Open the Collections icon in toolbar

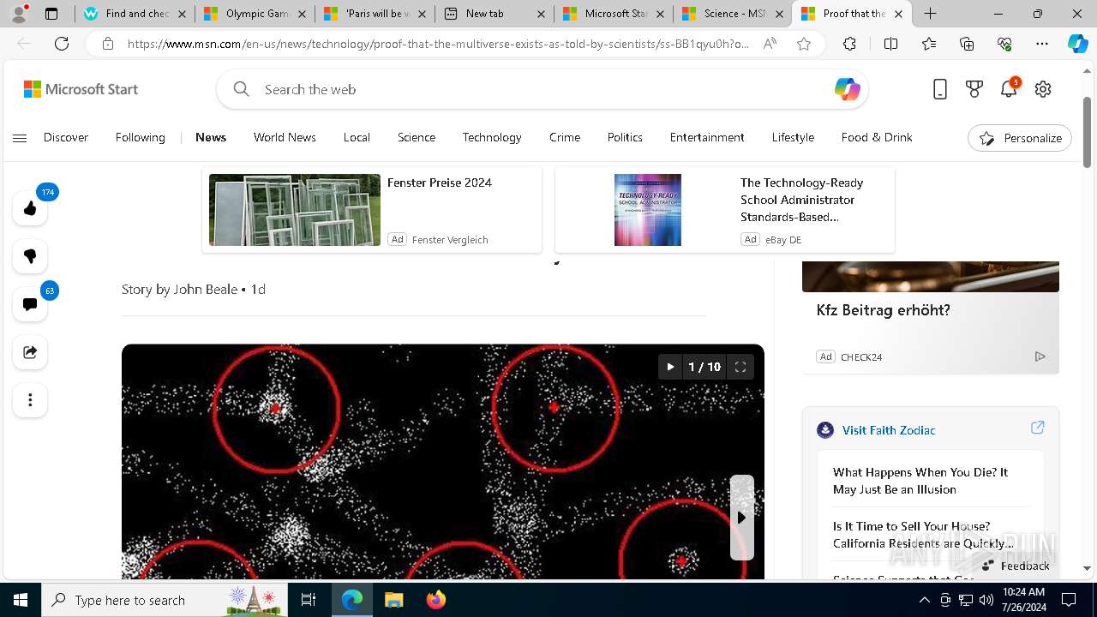(x=967, y=44)
